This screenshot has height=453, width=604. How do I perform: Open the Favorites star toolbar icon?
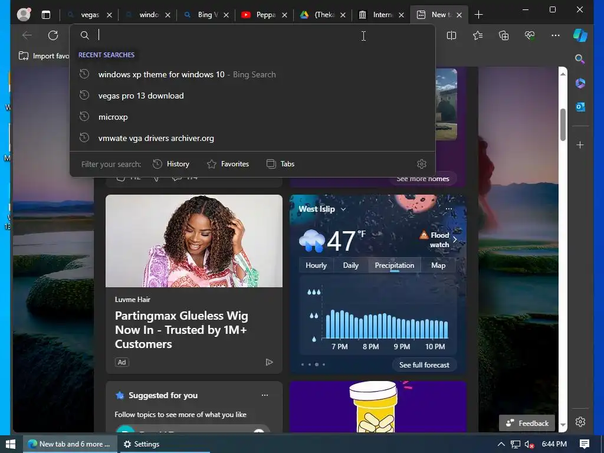click(x=478, y=35)
